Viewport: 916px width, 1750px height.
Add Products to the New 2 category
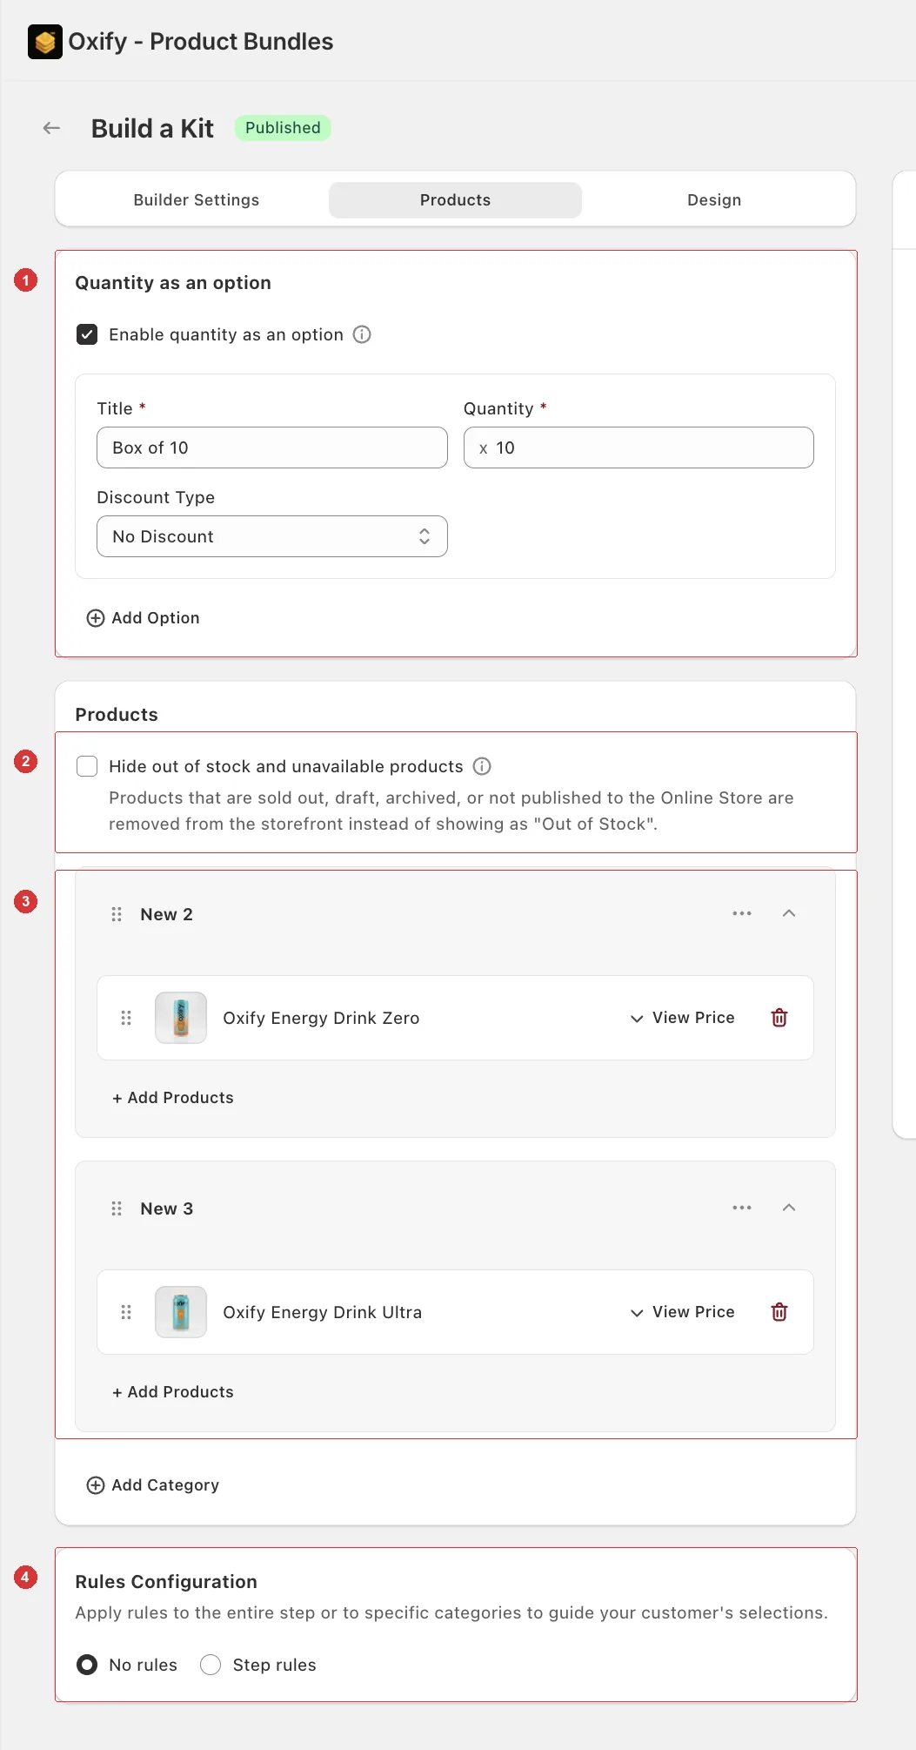tap(173, 1098)
